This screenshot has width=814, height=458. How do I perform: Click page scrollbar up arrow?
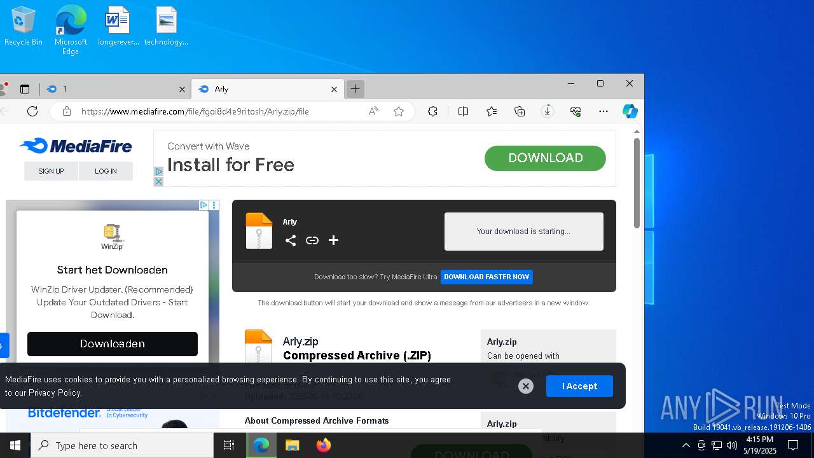pyautogui.click(x=637, y=132)
